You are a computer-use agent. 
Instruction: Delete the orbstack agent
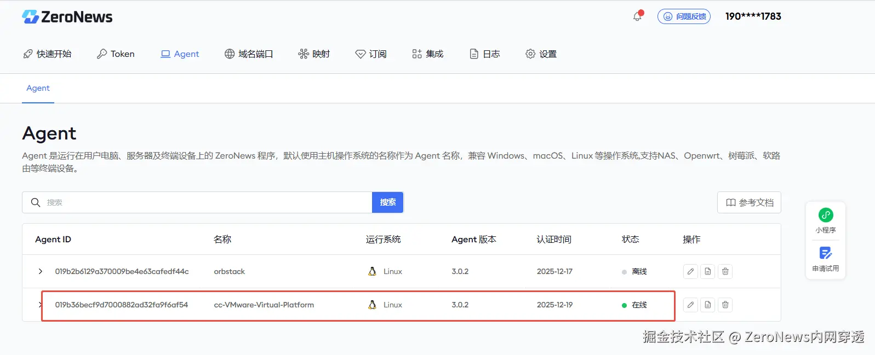tap(725, 271)
